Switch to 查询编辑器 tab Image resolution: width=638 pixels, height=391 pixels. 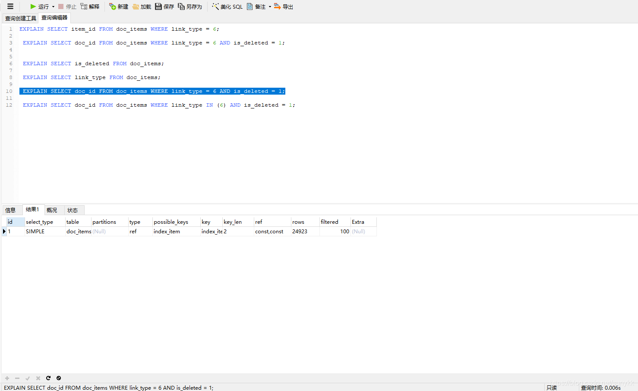[x=54, y=18]
